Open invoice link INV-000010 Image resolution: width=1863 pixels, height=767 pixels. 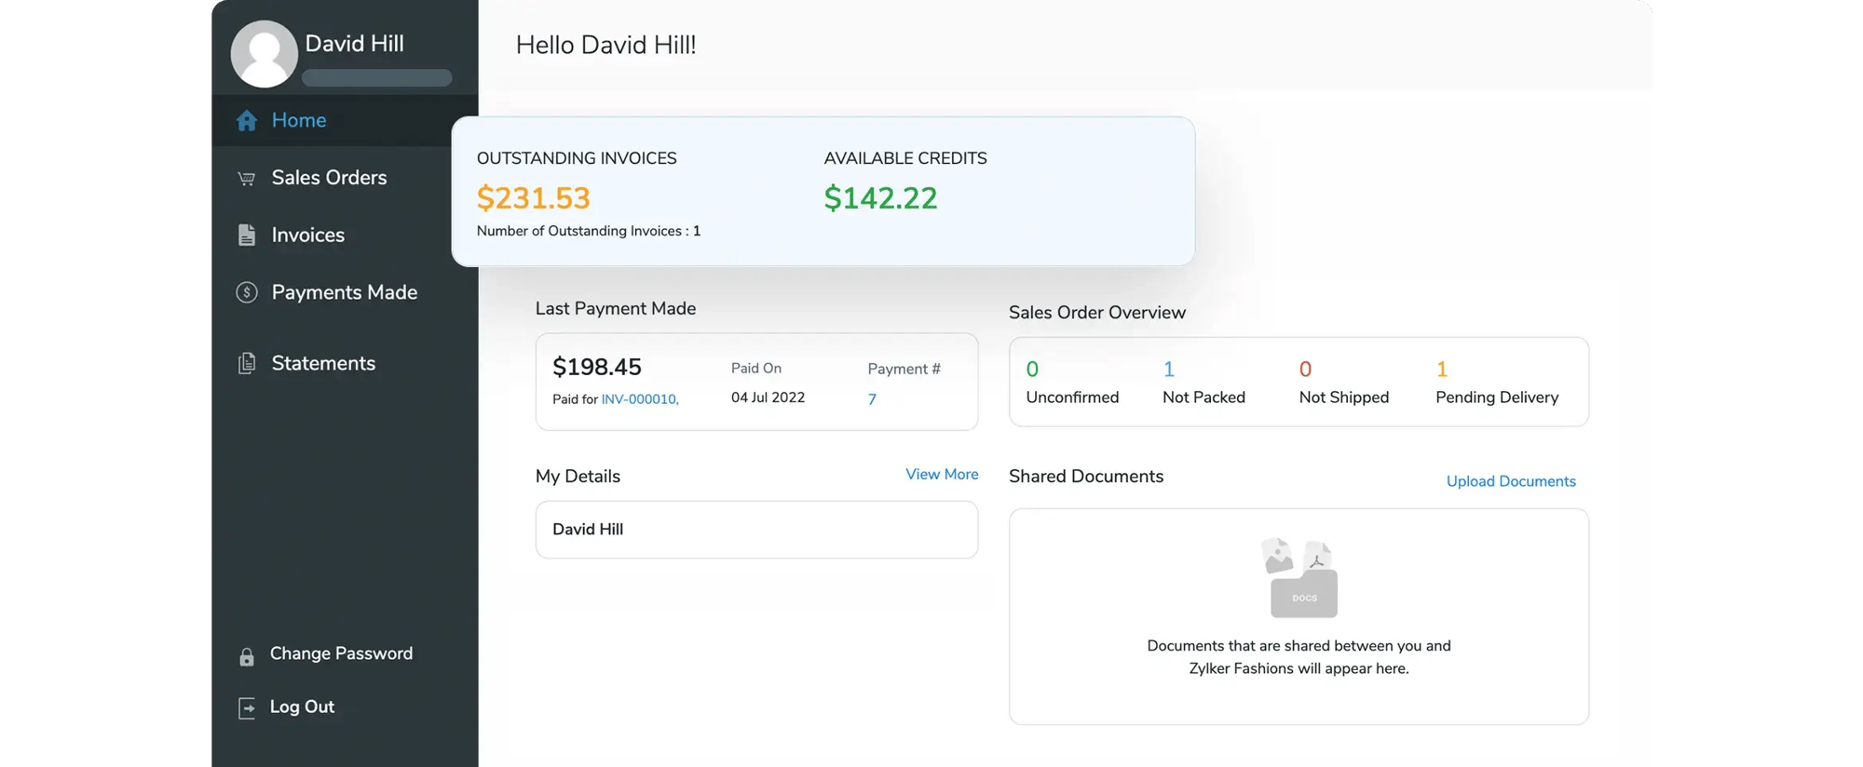click(x=639, y=399)
